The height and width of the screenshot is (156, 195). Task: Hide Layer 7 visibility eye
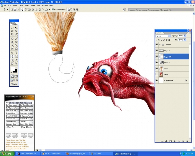(157, 69)
